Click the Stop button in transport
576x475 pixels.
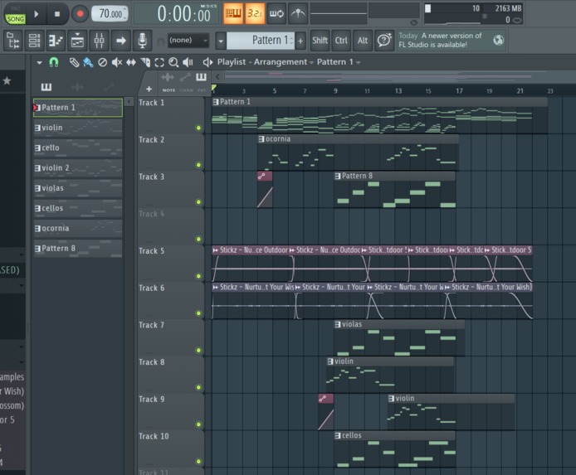57,14
